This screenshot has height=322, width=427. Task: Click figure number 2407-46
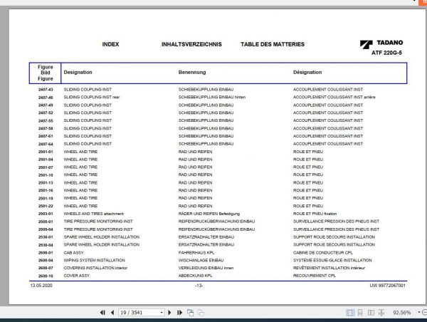pos(46,98)
